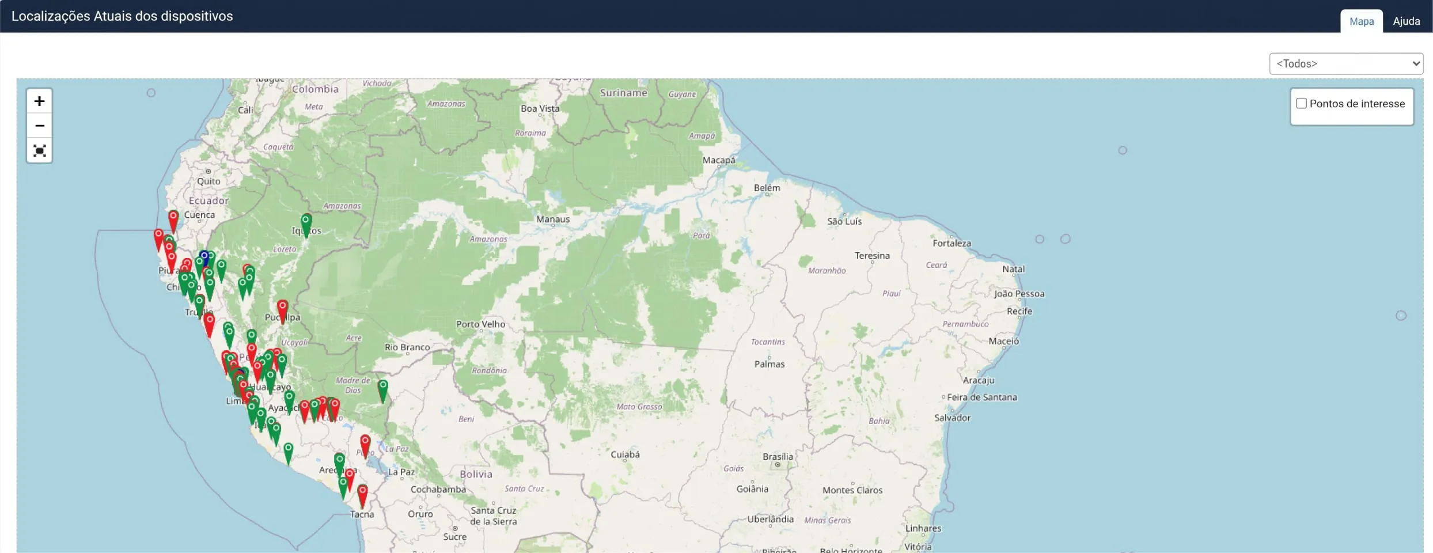
Task: Select the red marker above Tacna
Action: pyautogui.click(x=362, y=495)
